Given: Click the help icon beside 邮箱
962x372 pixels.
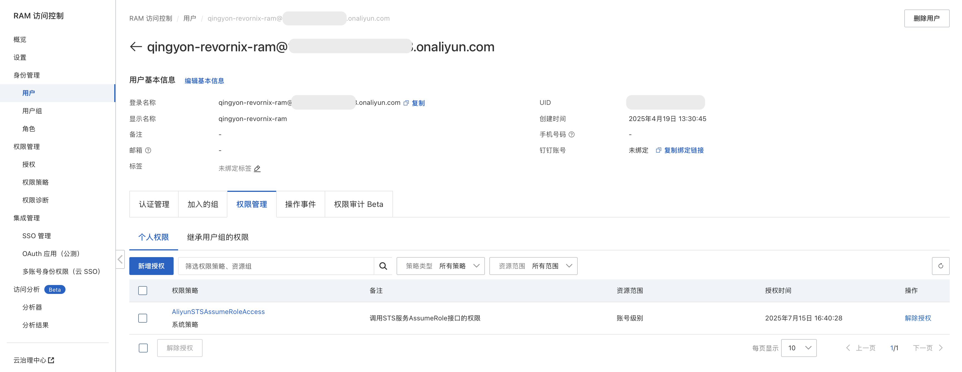Looking at the screenshot, I should [148, 150].
